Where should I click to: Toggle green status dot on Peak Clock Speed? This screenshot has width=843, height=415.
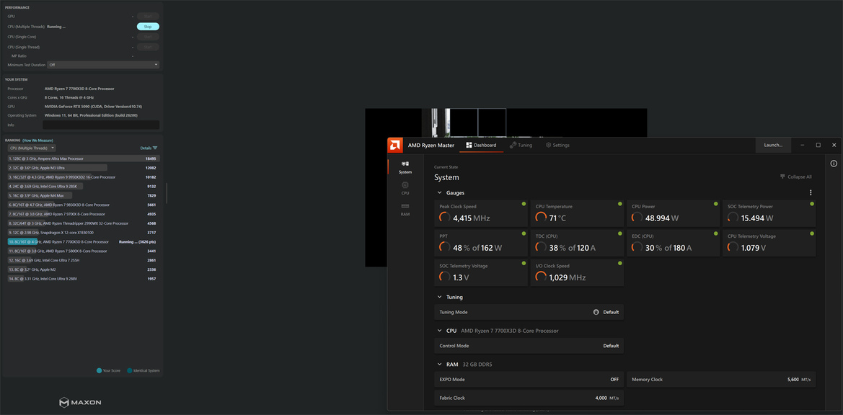point(524,204)
